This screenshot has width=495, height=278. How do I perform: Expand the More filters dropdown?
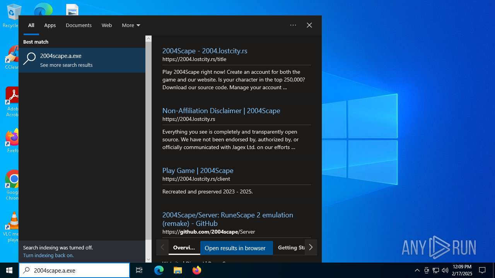coord(131,25)
